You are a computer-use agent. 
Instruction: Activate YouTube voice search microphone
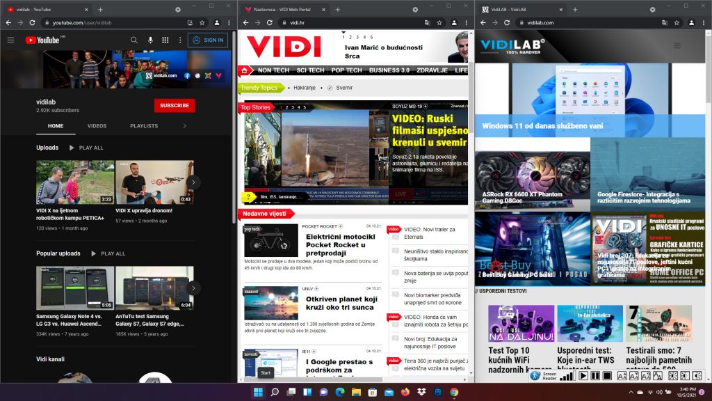(150, 40)
